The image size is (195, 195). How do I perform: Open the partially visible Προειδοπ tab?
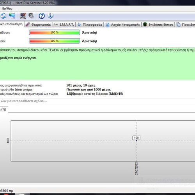click(185, 25)
